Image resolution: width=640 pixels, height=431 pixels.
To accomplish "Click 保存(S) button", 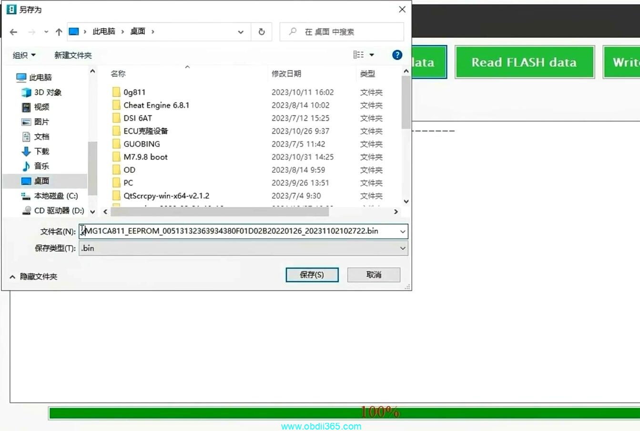I will pos(312,275).
